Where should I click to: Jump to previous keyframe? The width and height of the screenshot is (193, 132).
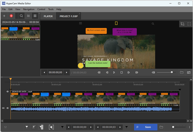pyautogui.click(x=99, y=72)
